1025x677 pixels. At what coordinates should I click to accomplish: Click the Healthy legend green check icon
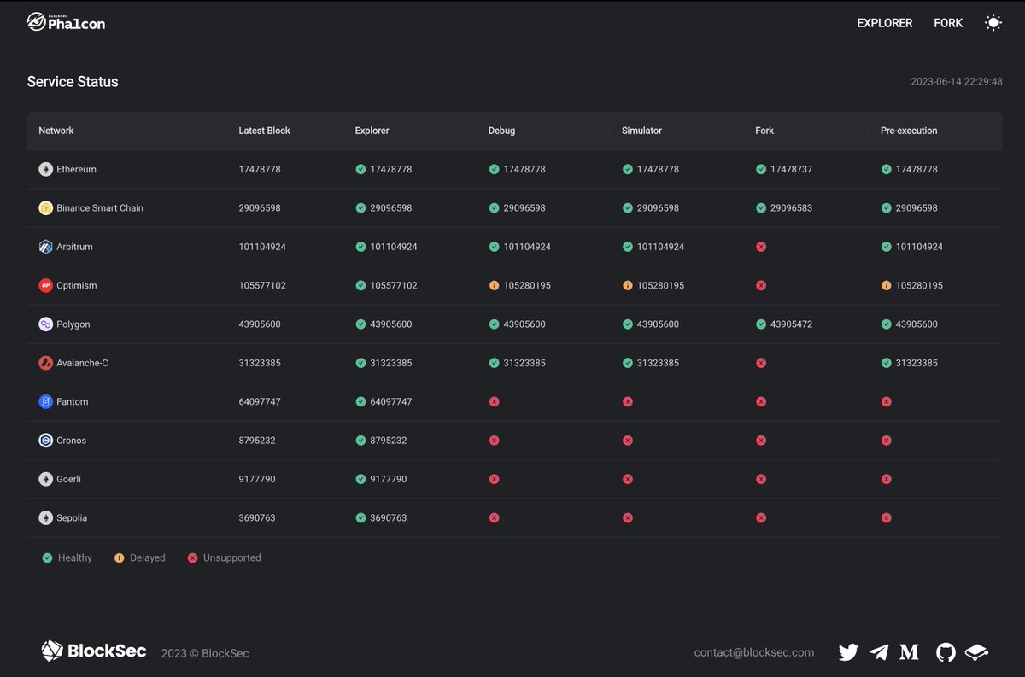[47, 557]
